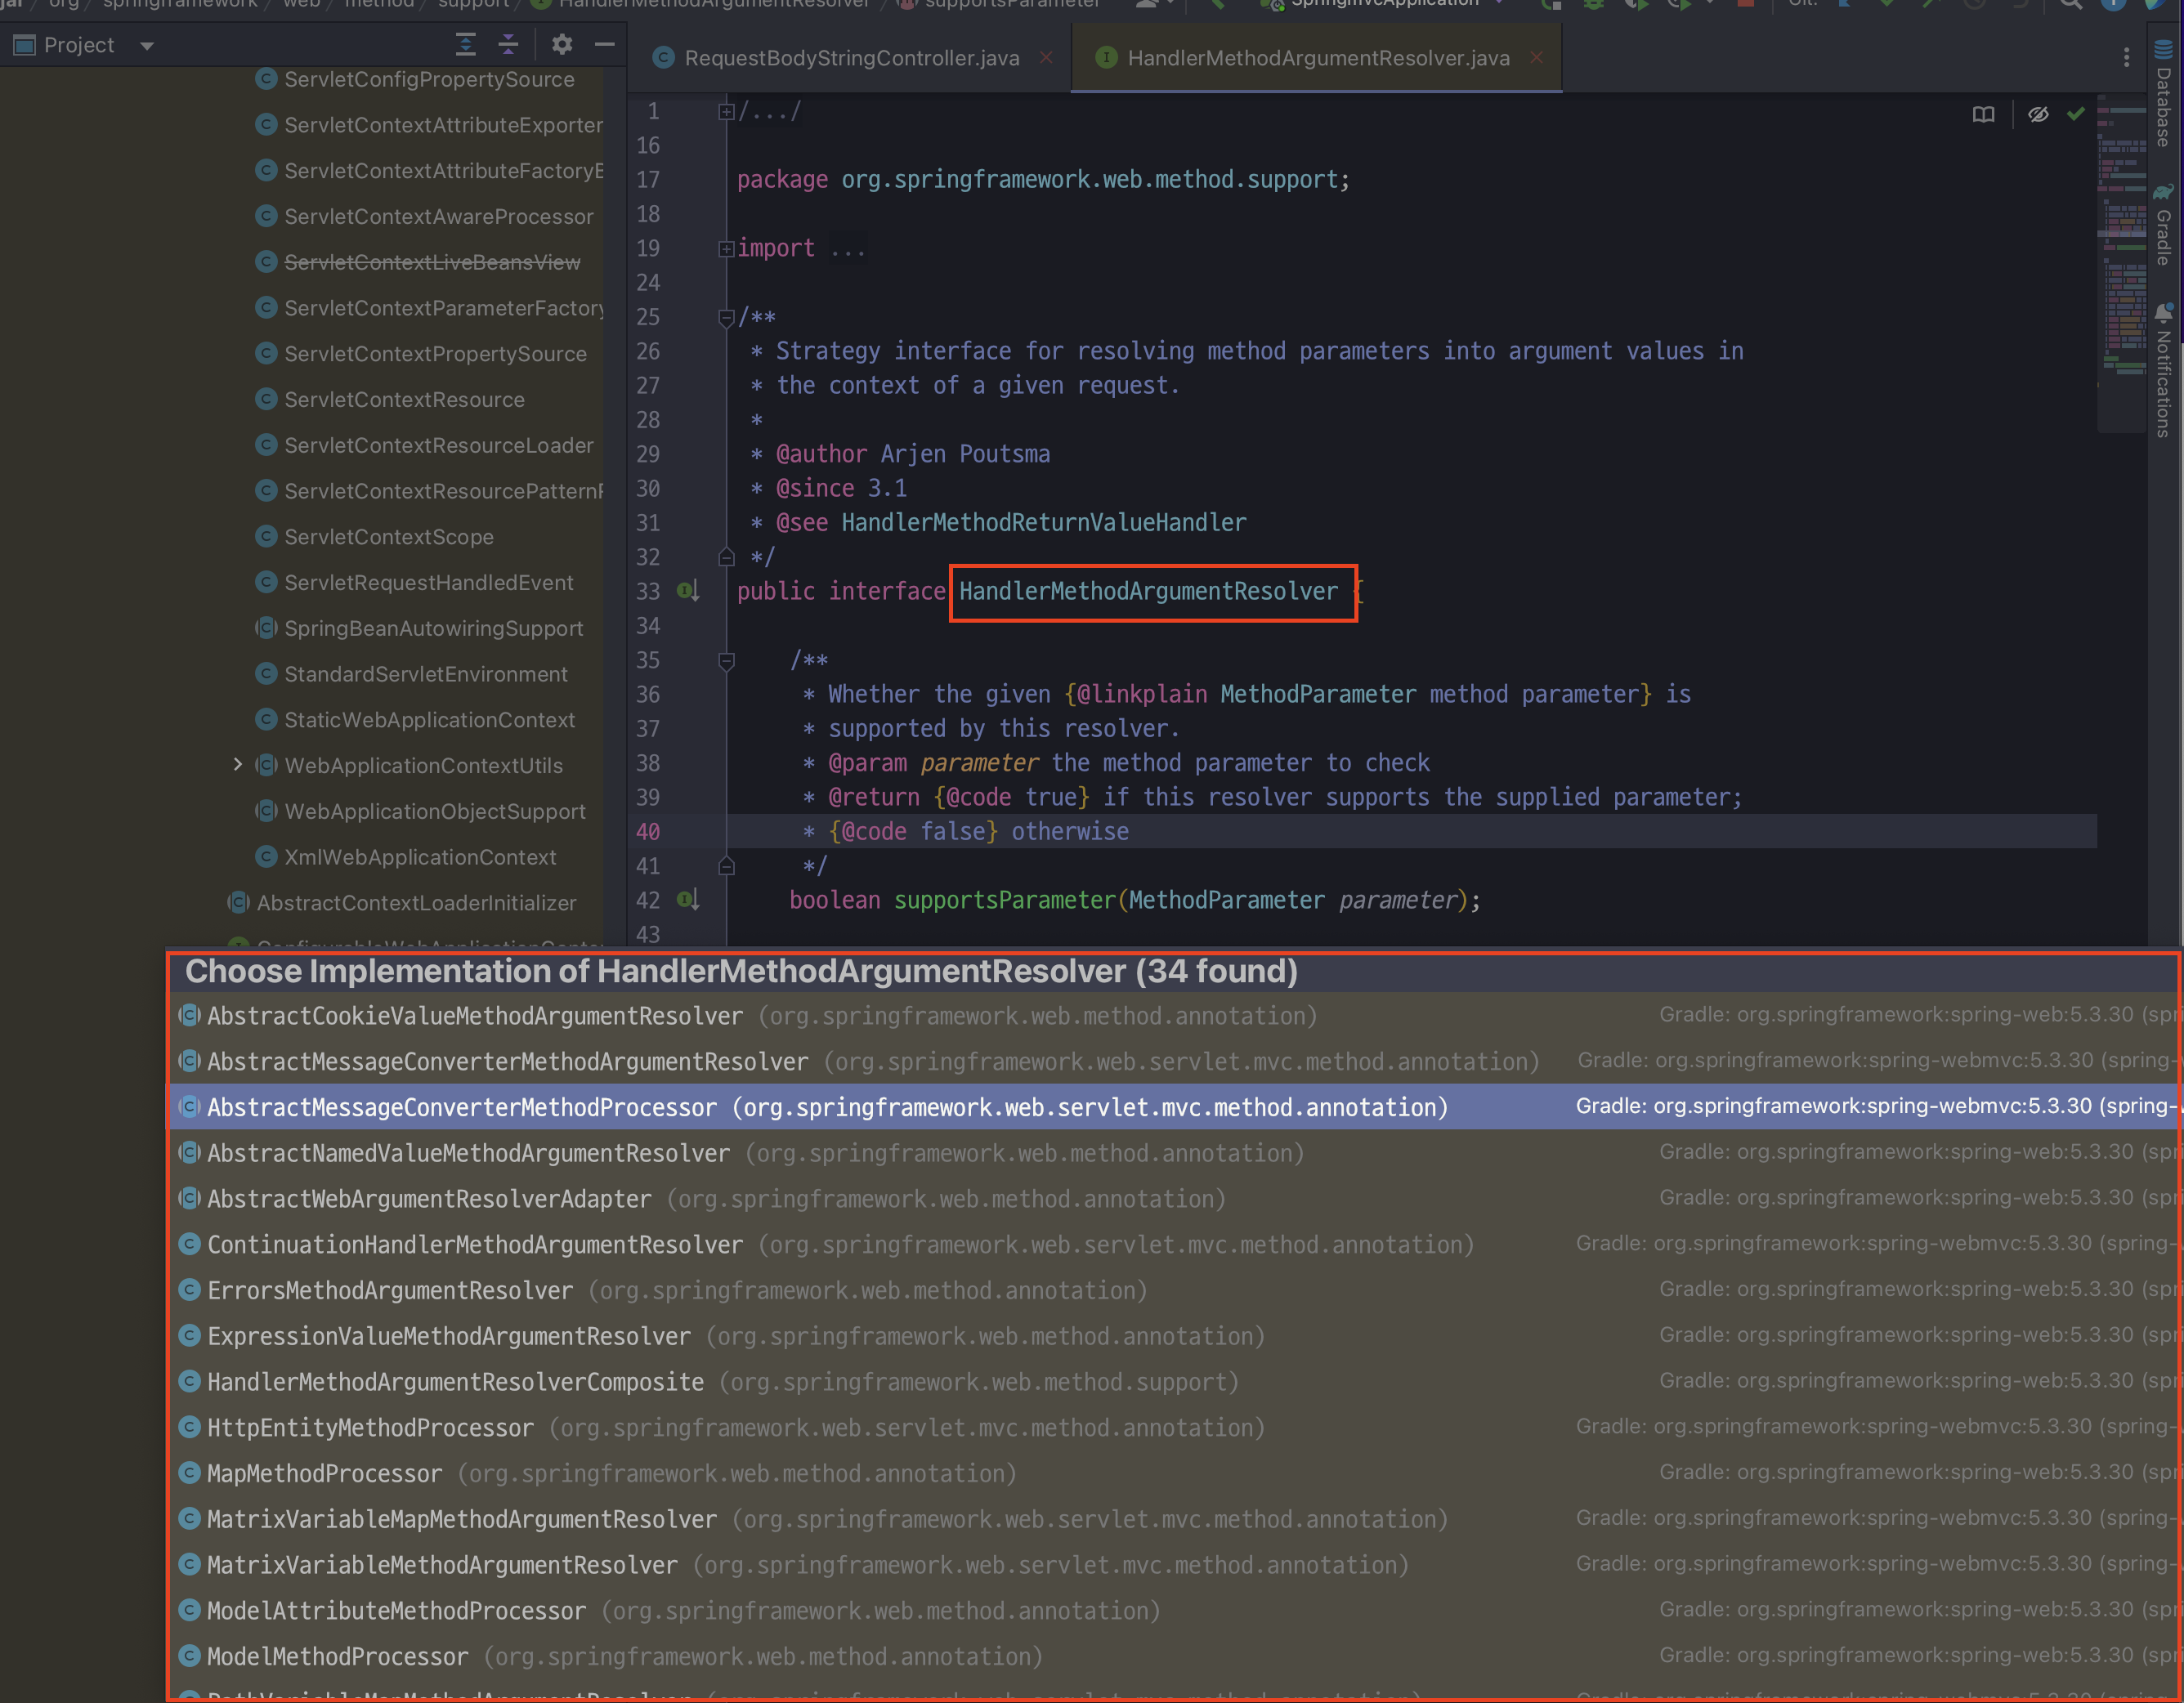
Task: Select AbstractNamedValueMethodArgumentResolver in implementation list
Action: click(x=468, y=1153)
